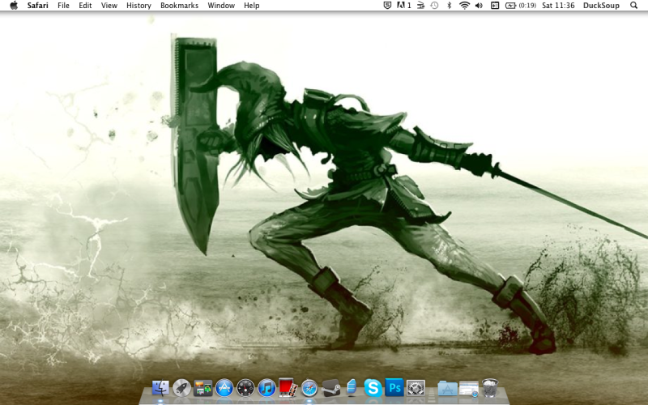The width and height of the screenshot is (648, 405).
Task: Open the App Store dock icon
Action: 224,388
